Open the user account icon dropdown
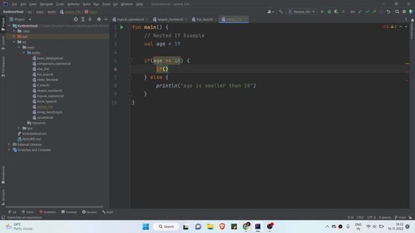 [270, 12]
